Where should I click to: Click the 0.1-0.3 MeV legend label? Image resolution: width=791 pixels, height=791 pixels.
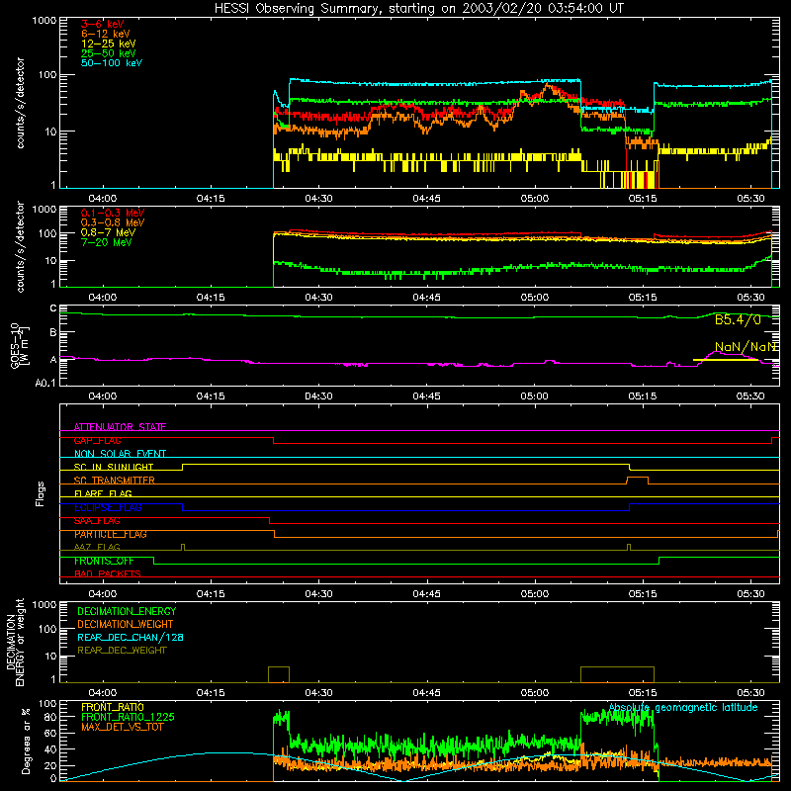click(x=113, y=213)
